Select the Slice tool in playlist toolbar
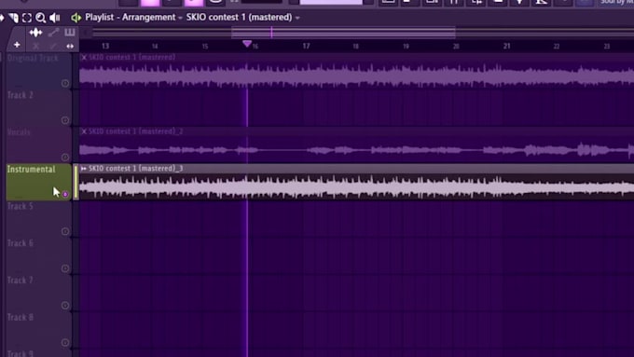The width and height of the screenshot is (634, 357). pos(14,18)
